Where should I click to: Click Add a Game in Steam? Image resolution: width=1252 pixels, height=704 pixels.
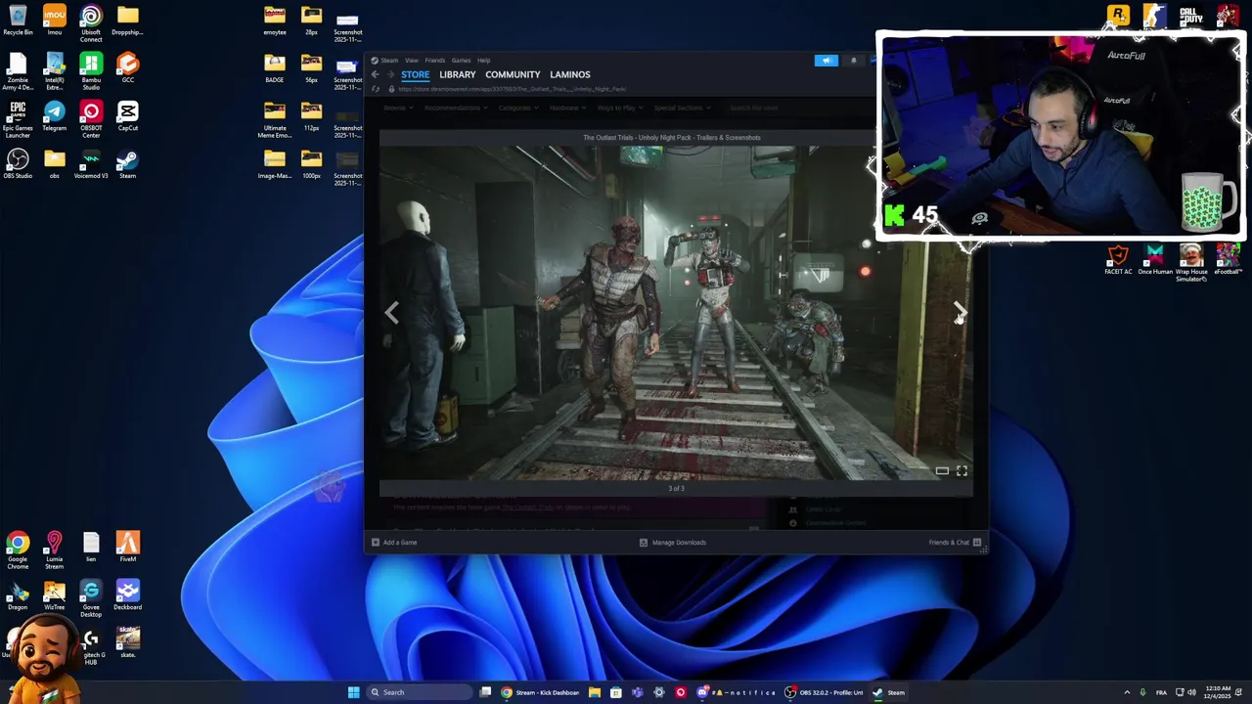click(394, 543)
